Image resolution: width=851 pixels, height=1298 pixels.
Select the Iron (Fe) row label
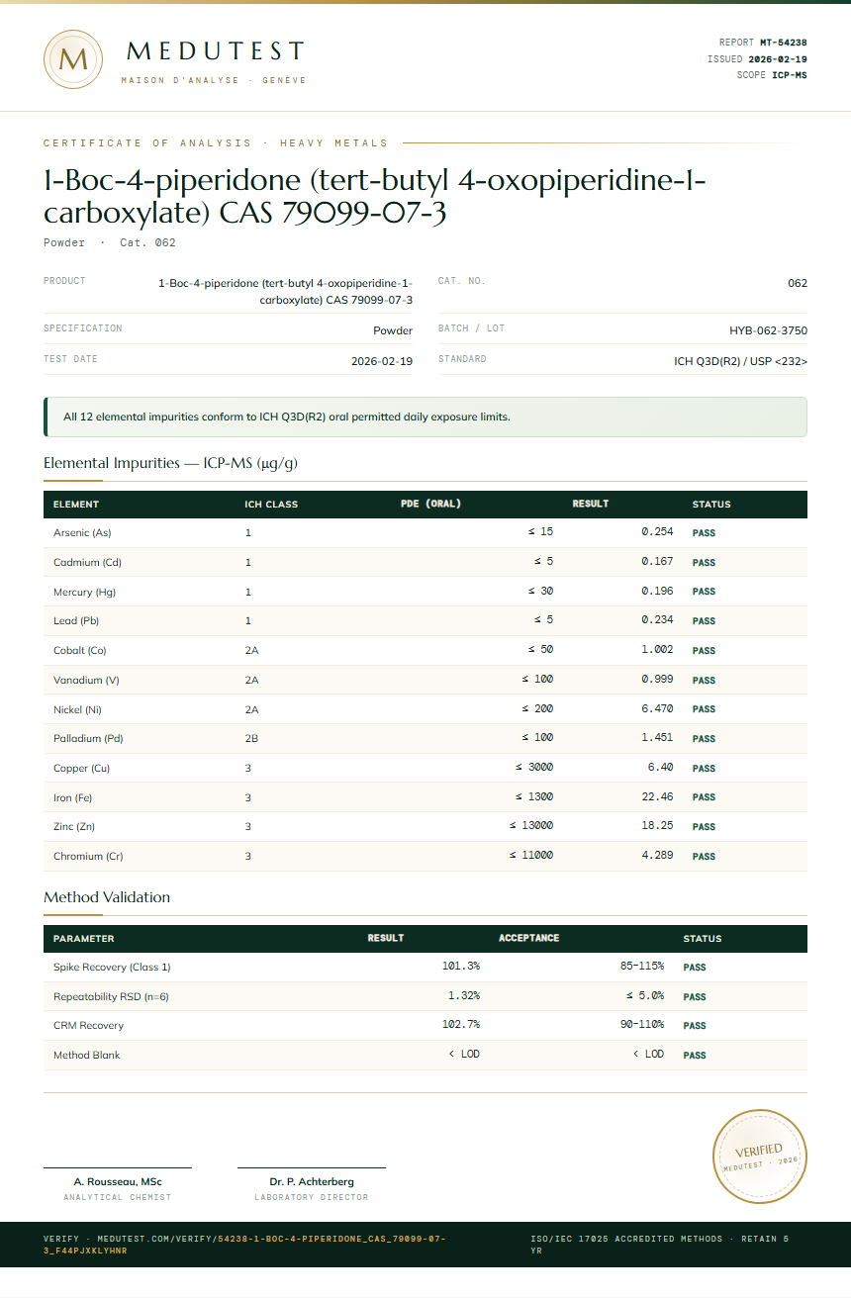72,797
